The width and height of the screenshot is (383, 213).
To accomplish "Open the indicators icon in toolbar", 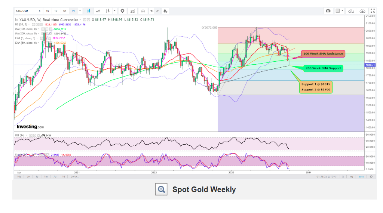I will click(x=132, y=11).
